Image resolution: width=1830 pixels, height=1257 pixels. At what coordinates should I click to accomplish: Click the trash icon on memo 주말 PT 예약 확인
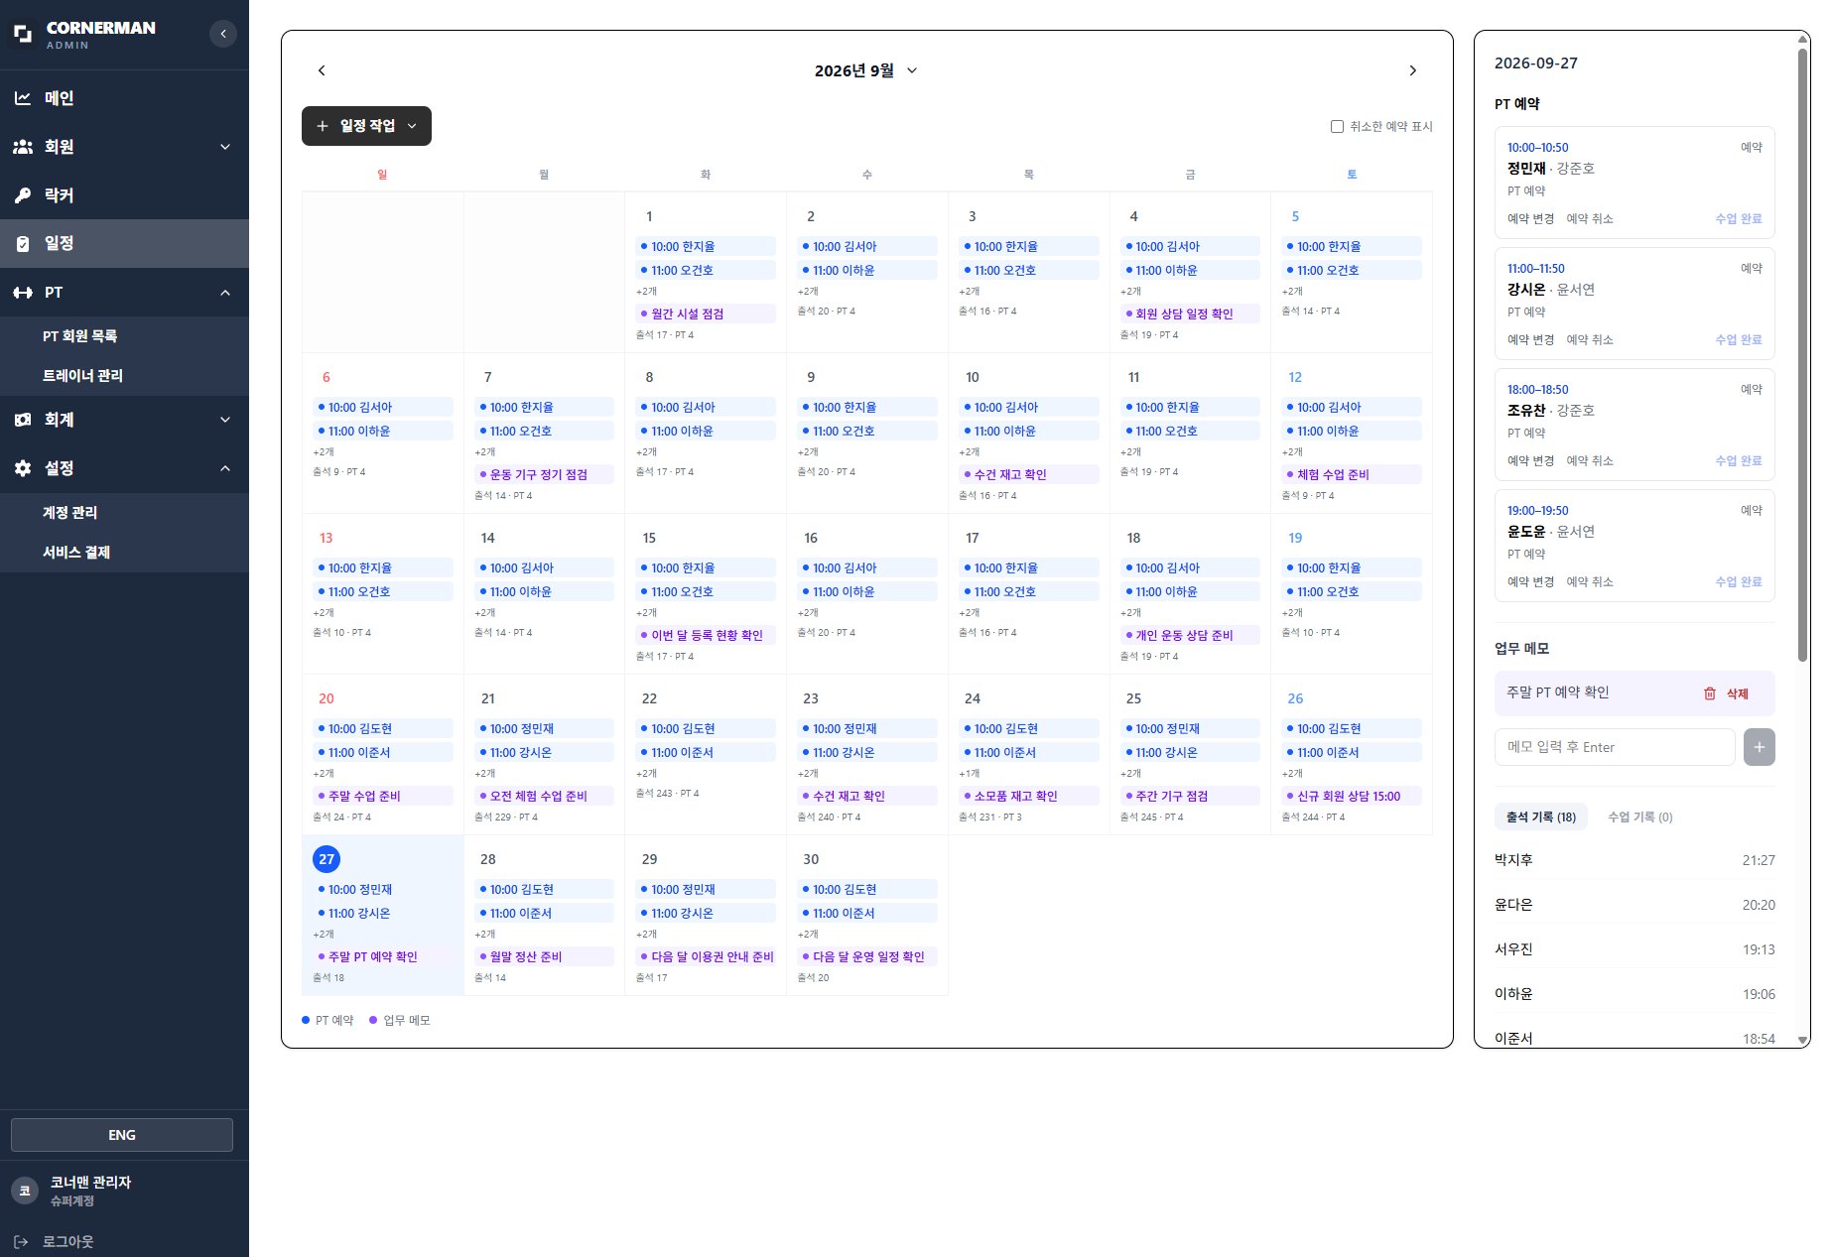pos(1710,693)
